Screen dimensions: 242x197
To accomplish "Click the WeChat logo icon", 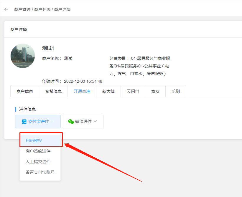I will tap(71, 121).
